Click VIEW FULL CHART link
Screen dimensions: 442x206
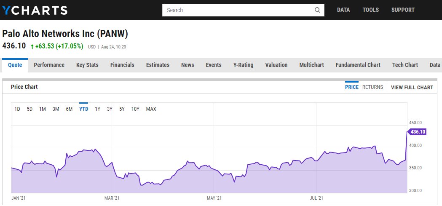point(412,87)
